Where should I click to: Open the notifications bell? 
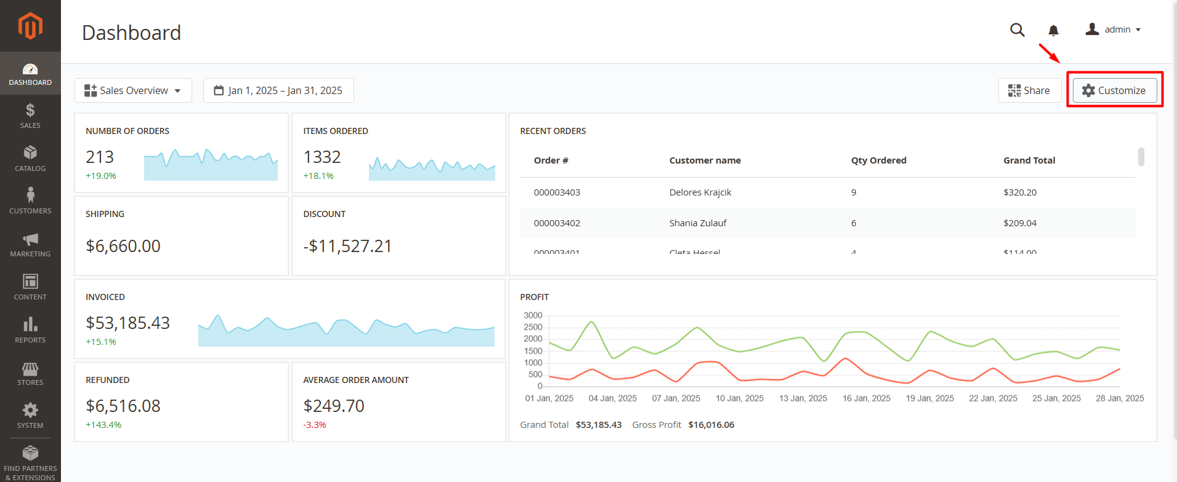(1053, 30)
